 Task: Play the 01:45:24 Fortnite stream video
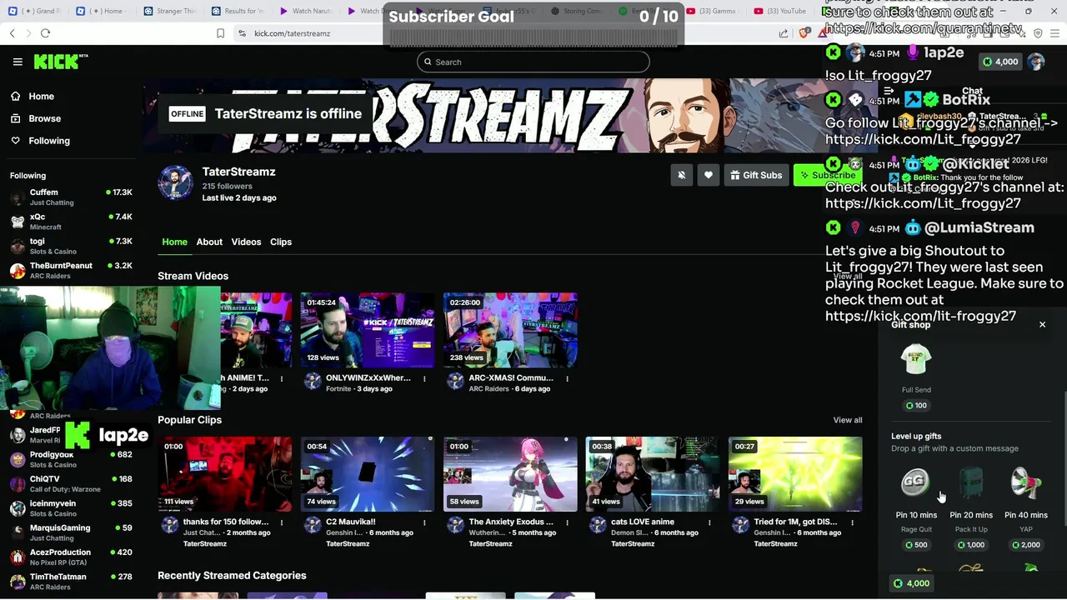pyautogui.click(x=368, y=330)
